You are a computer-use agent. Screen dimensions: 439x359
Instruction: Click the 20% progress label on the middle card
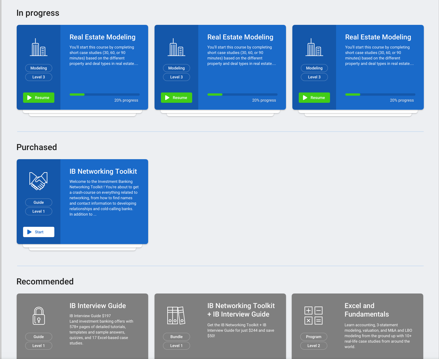coord(264,100)
